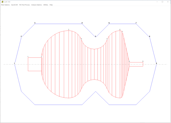Viewport: 171px width, 123px height.
Task: Open the Main Options menu
Action: (x=5, y=5)
